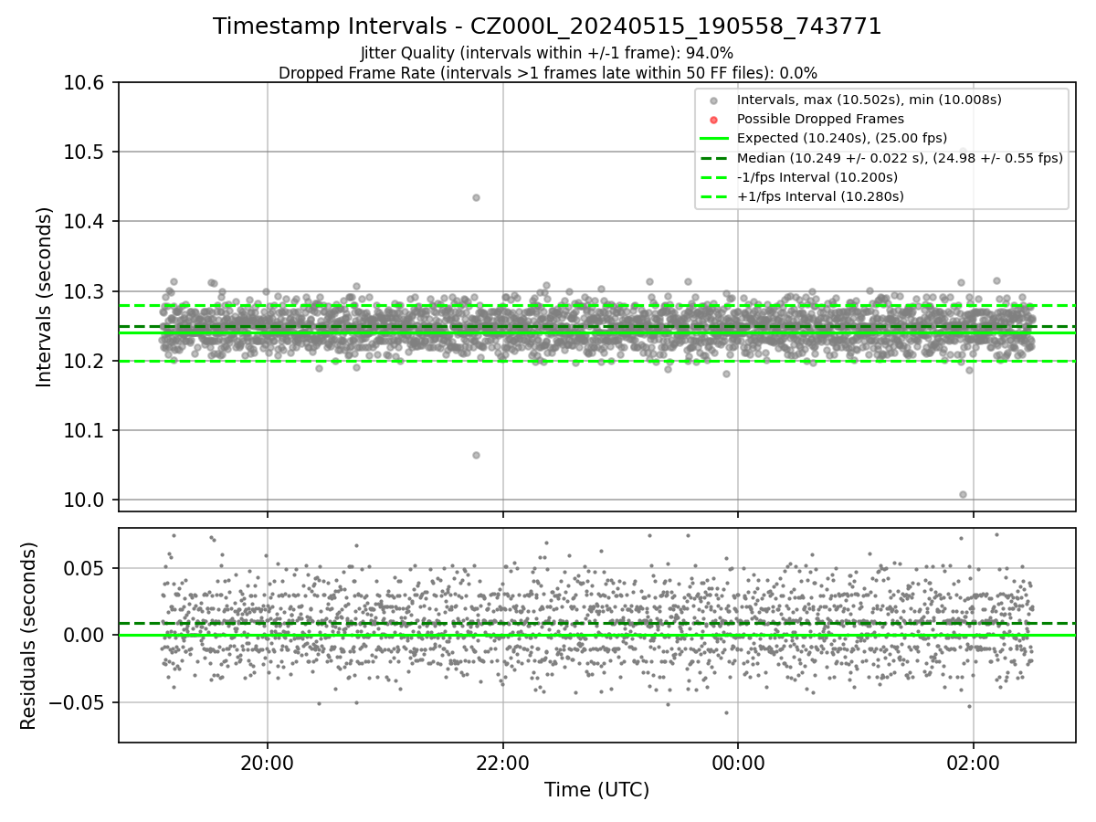Click the '10.2' y-axis tick label
The width and height of the screenshot is (1096, 822).
tap(86, 361)
